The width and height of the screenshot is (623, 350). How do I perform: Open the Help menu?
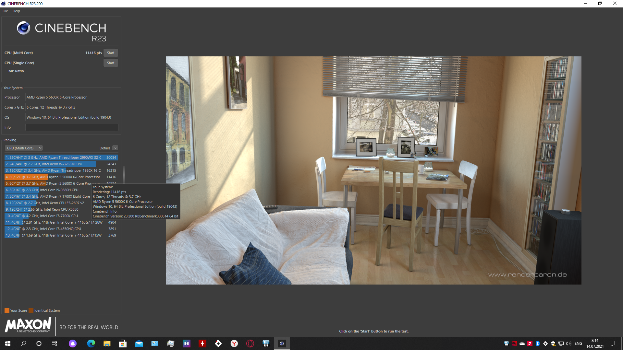tap(16, 11)
